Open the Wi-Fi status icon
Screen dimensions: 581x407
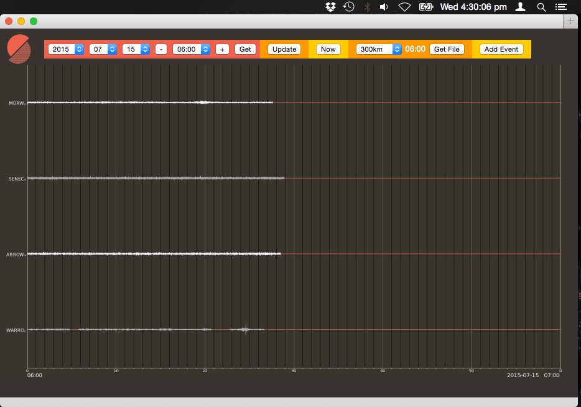tap(404, 7)
